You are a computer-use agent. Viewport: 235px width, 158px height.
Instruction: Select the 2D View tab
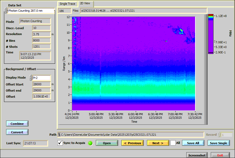click(85, 3)
